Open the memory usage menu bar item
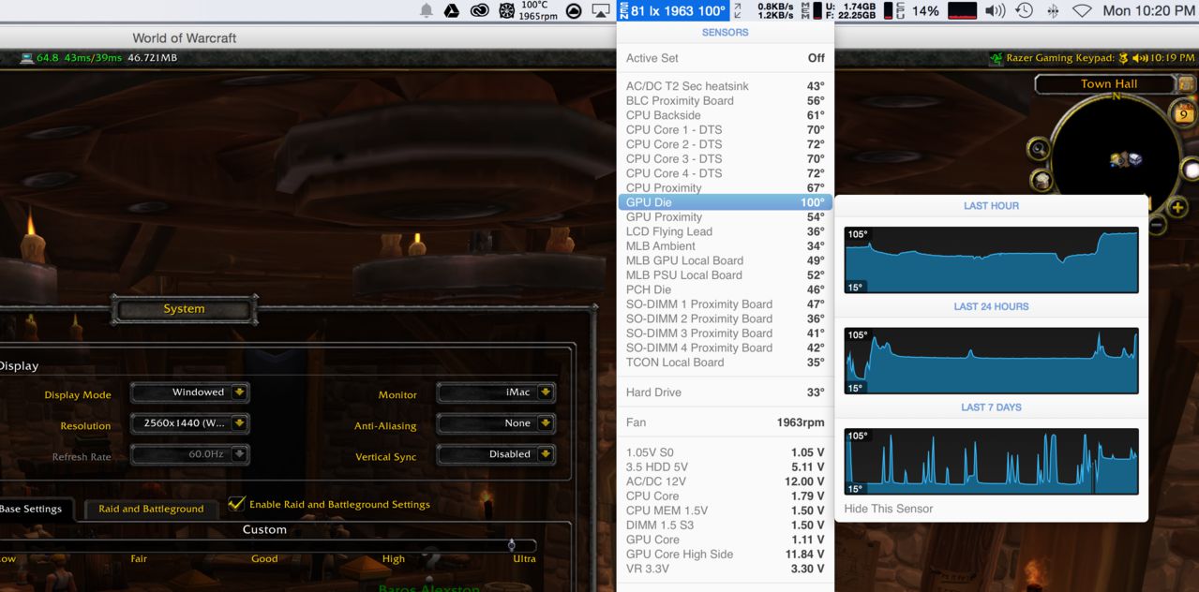This screenshot has height=592, width=1199. (x=839, y=11)
